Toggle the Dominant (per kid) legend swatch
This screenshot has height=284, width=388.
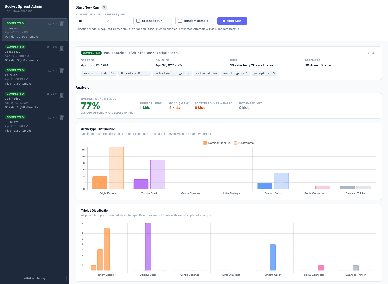(205, 143)
